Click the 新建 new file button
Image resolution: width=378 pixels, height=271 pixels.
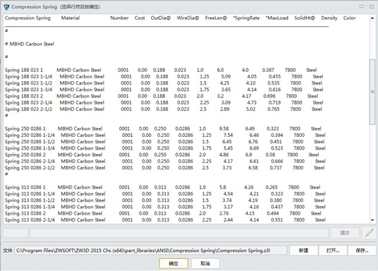coord(303,251)
